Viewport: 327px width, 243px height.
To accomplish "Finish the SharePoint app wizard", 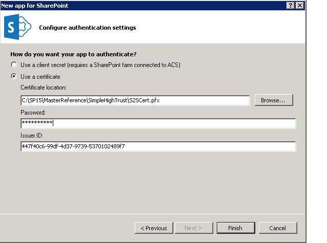I will pyautogui.click(x=236, y=228).
